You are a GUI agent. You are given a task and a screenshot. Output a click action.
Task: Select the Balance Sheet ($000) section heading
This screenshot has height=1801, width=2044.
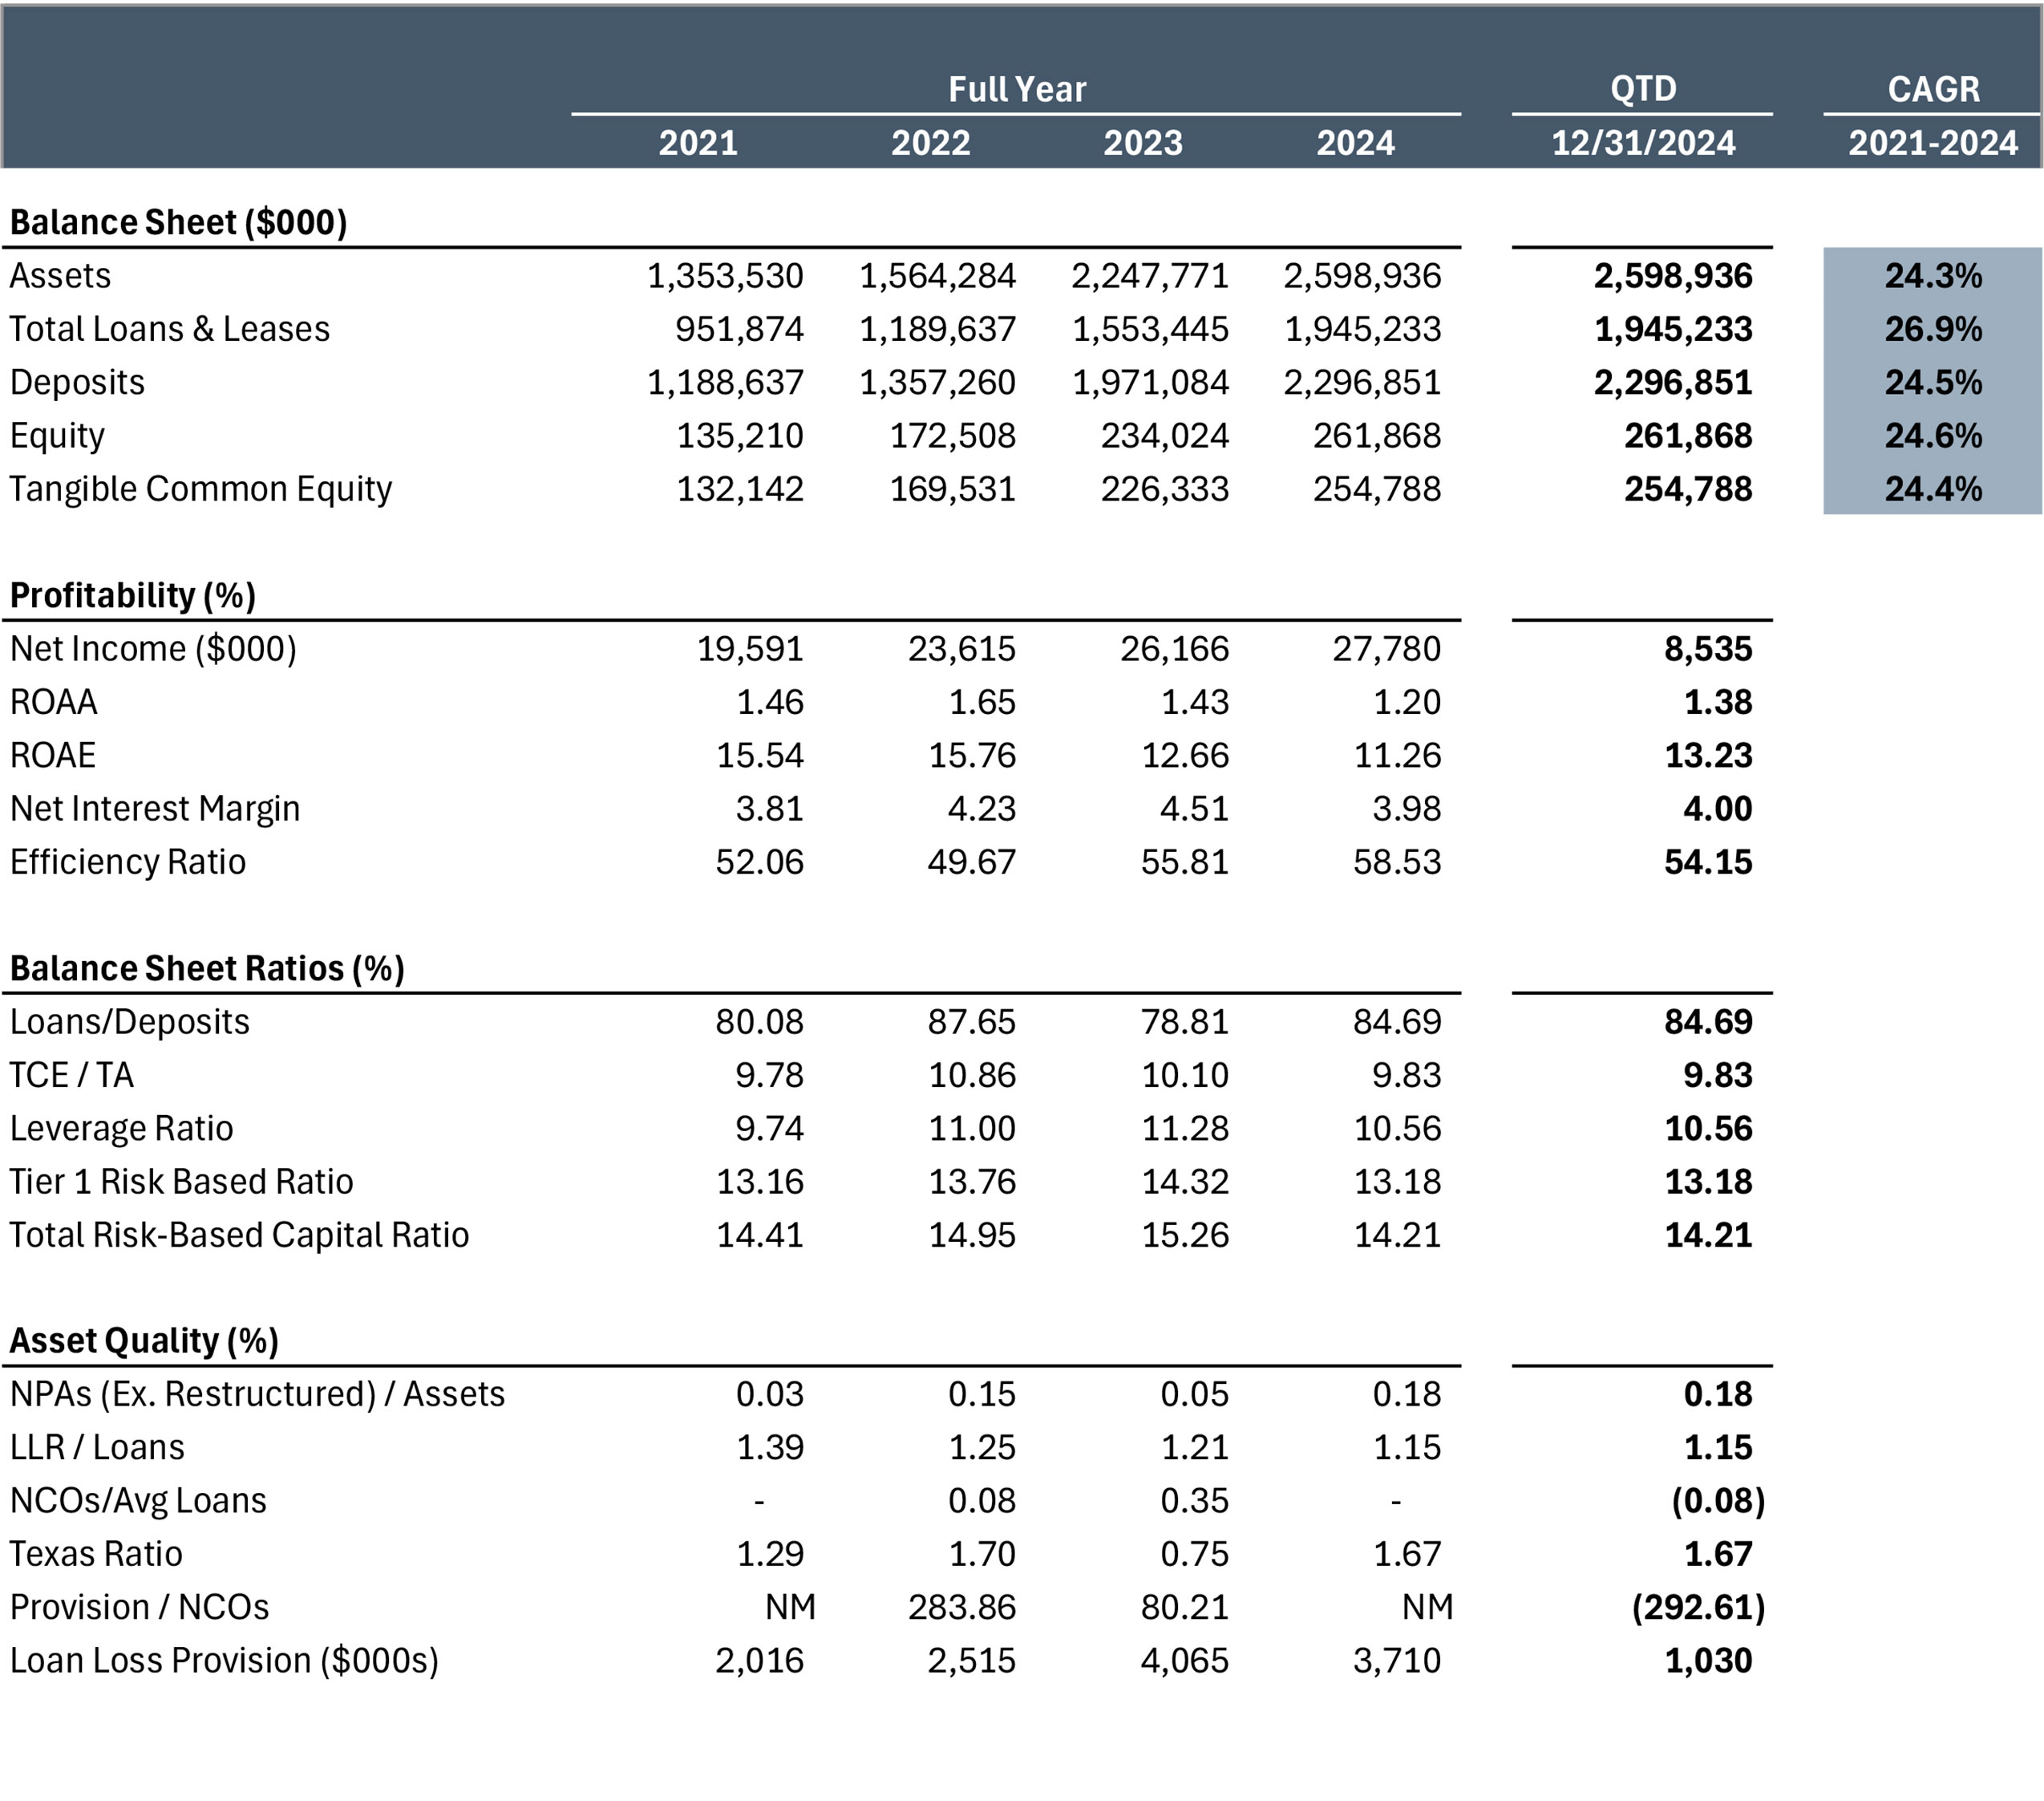point(179,222)
